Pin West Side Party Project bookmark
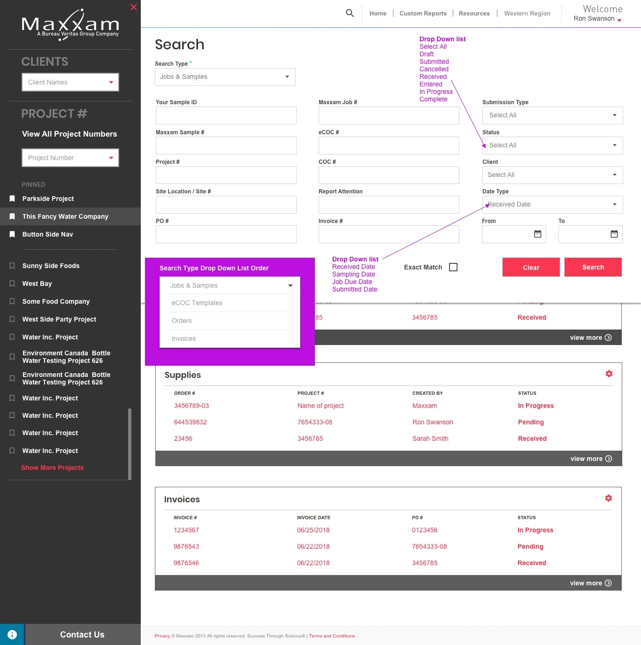 [x=12, y=319]
